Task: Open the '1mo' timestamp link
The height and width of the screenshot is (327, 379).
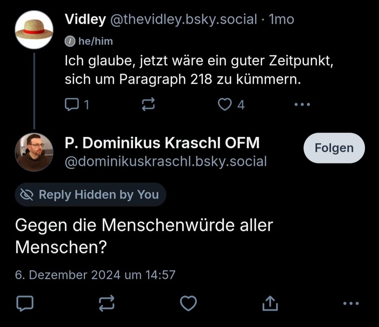Action: [x=280, y=20]
